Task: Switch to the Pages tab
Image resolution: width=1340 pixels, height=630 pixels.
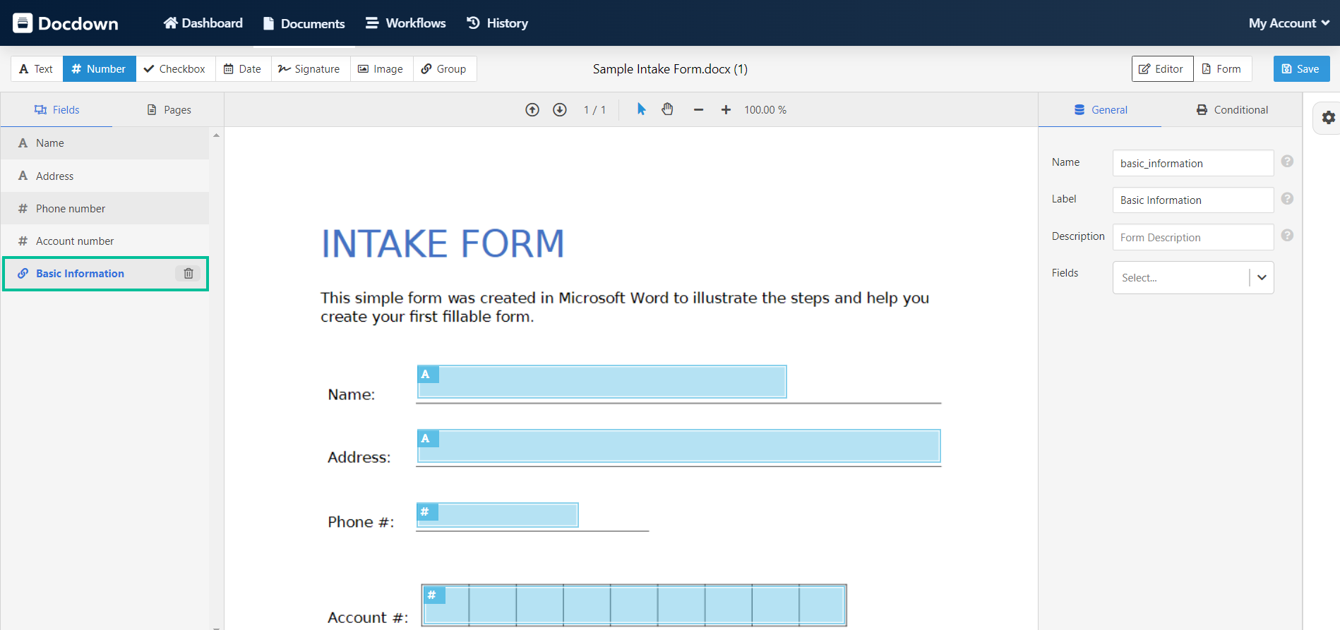Action: point(169,110)
